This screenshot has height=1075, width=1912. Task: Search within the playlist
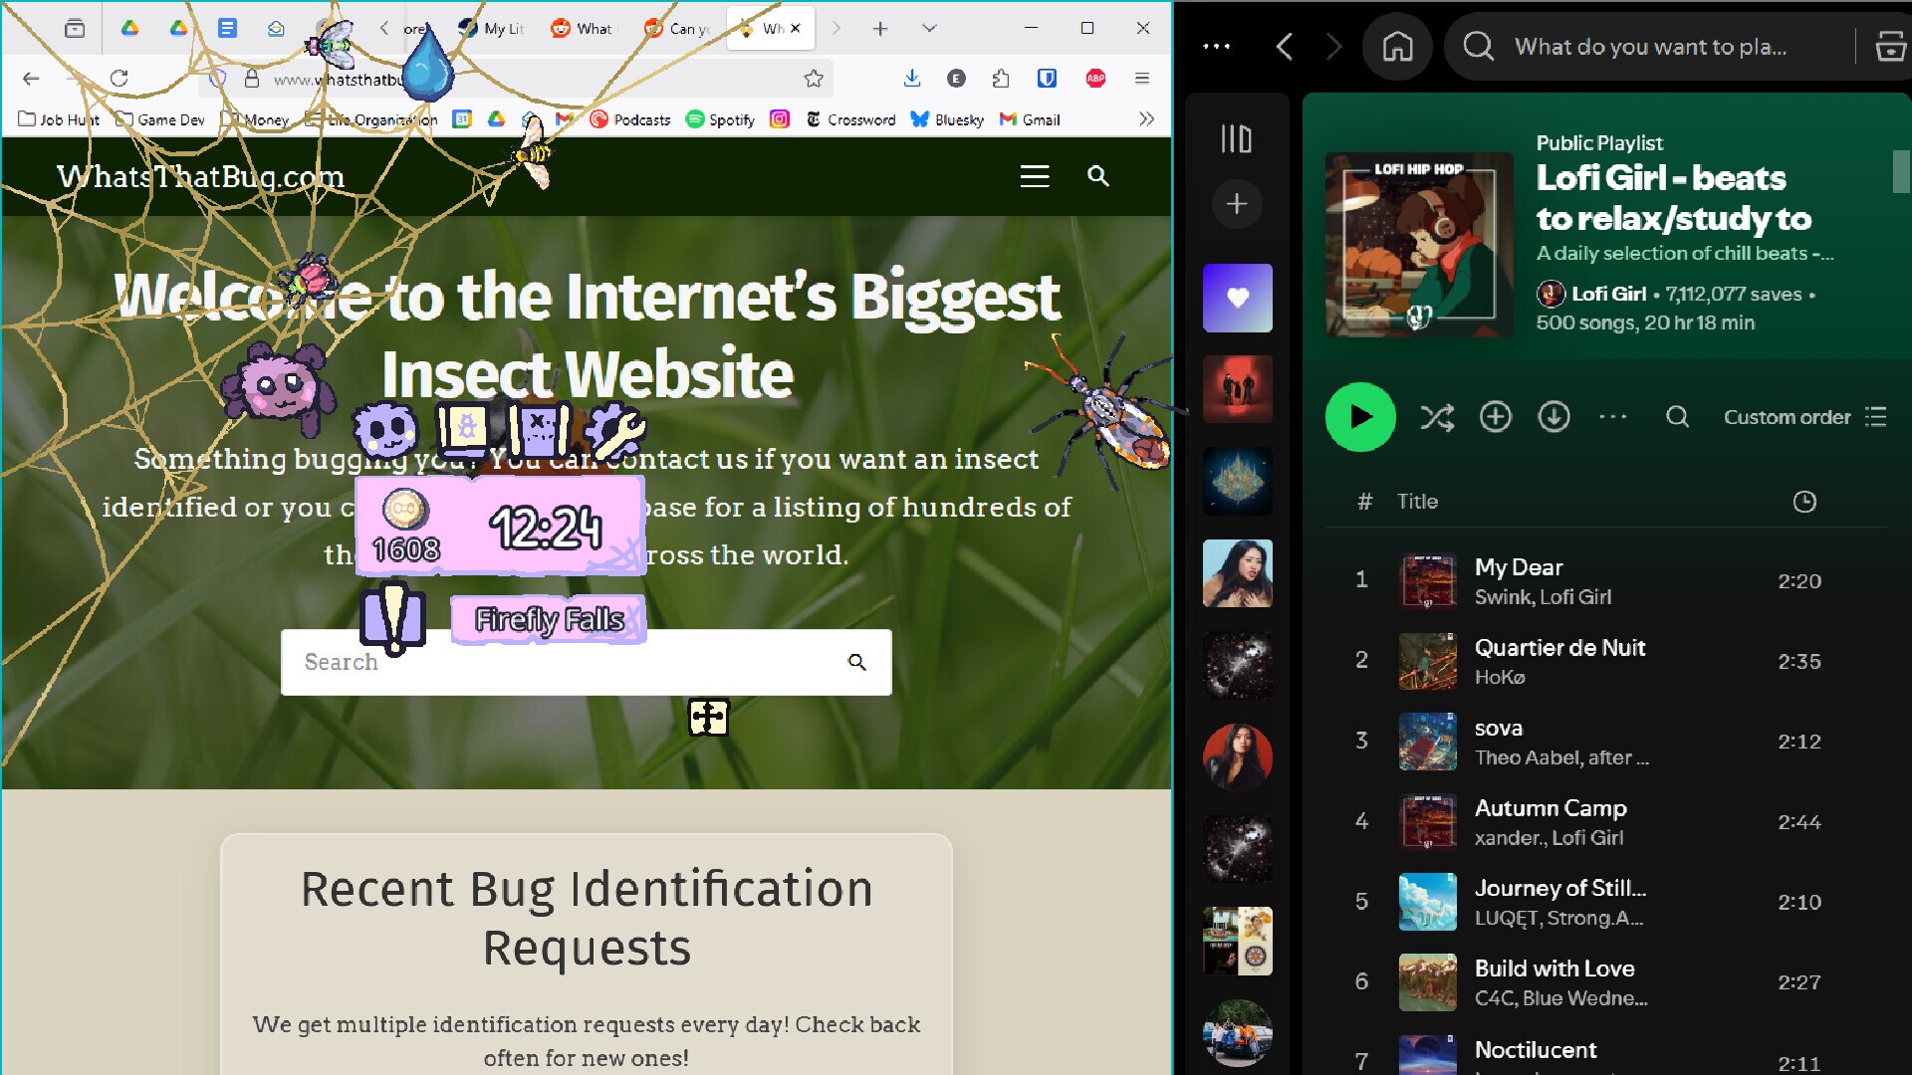(1677, 418)
